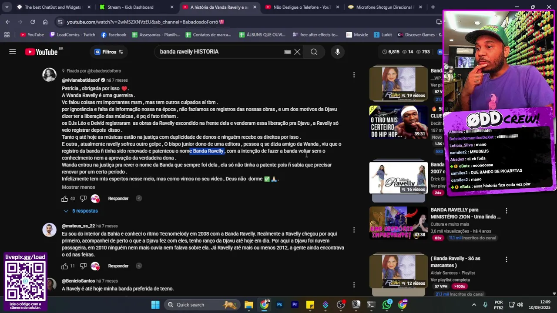This screenshot has height=313, width=557.
Task: Open the on-screen keyboard icon in search
Action: pos(288,52)
